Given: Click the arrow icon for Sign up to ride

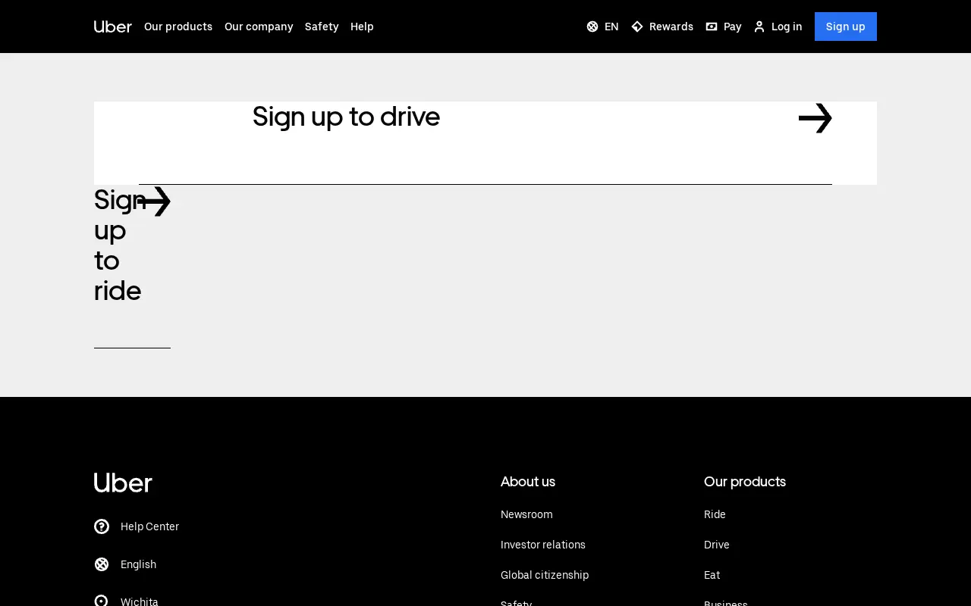Looking at the screenshot, I should [x=155, y=201].
